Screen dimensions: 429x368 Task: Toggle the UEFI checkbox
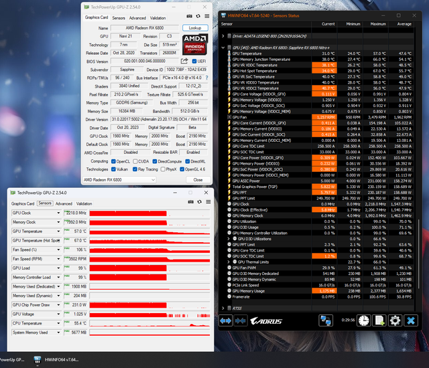pos(194,61)
